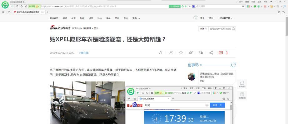Click 百度一下 search button
The image size is (288, 124).
coord(217,105)
